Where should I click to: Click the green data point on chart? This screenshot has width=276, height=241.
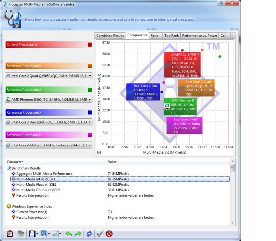click(220, 57)
